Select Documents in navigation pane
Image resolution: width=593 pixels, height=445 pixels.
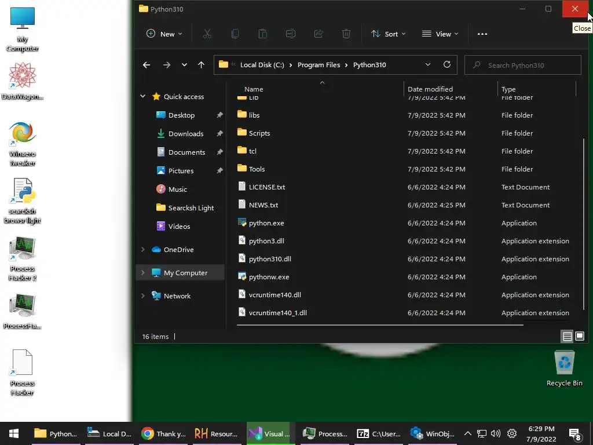[x=186, y=152]
